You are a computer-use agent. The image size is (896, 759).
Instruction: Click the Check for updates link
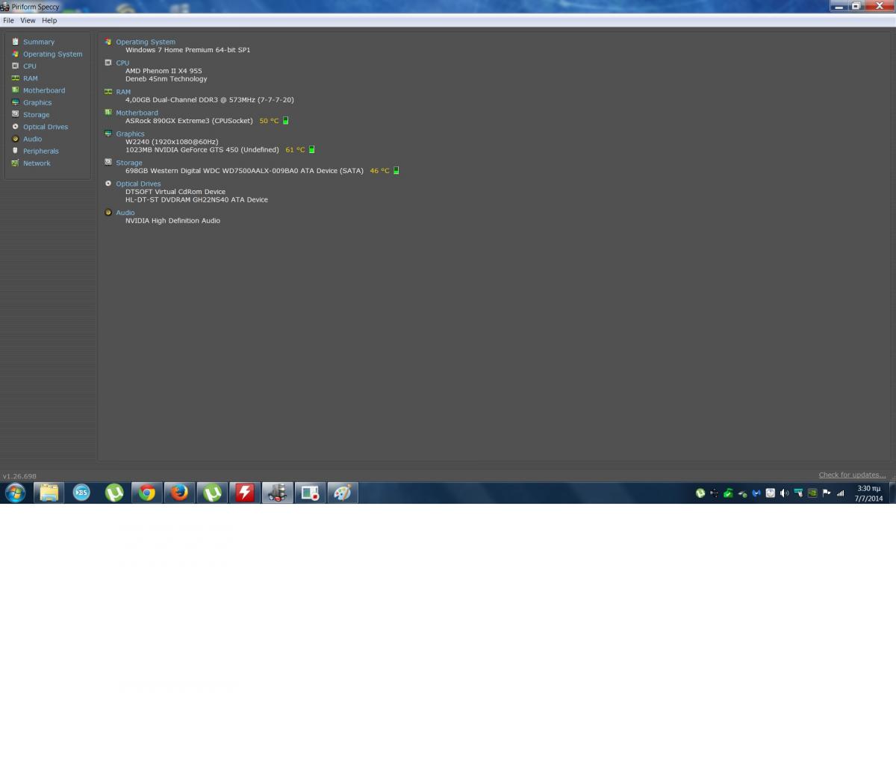[x=852, y=475]
